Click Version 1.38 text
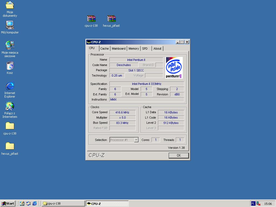 (176, 148)
